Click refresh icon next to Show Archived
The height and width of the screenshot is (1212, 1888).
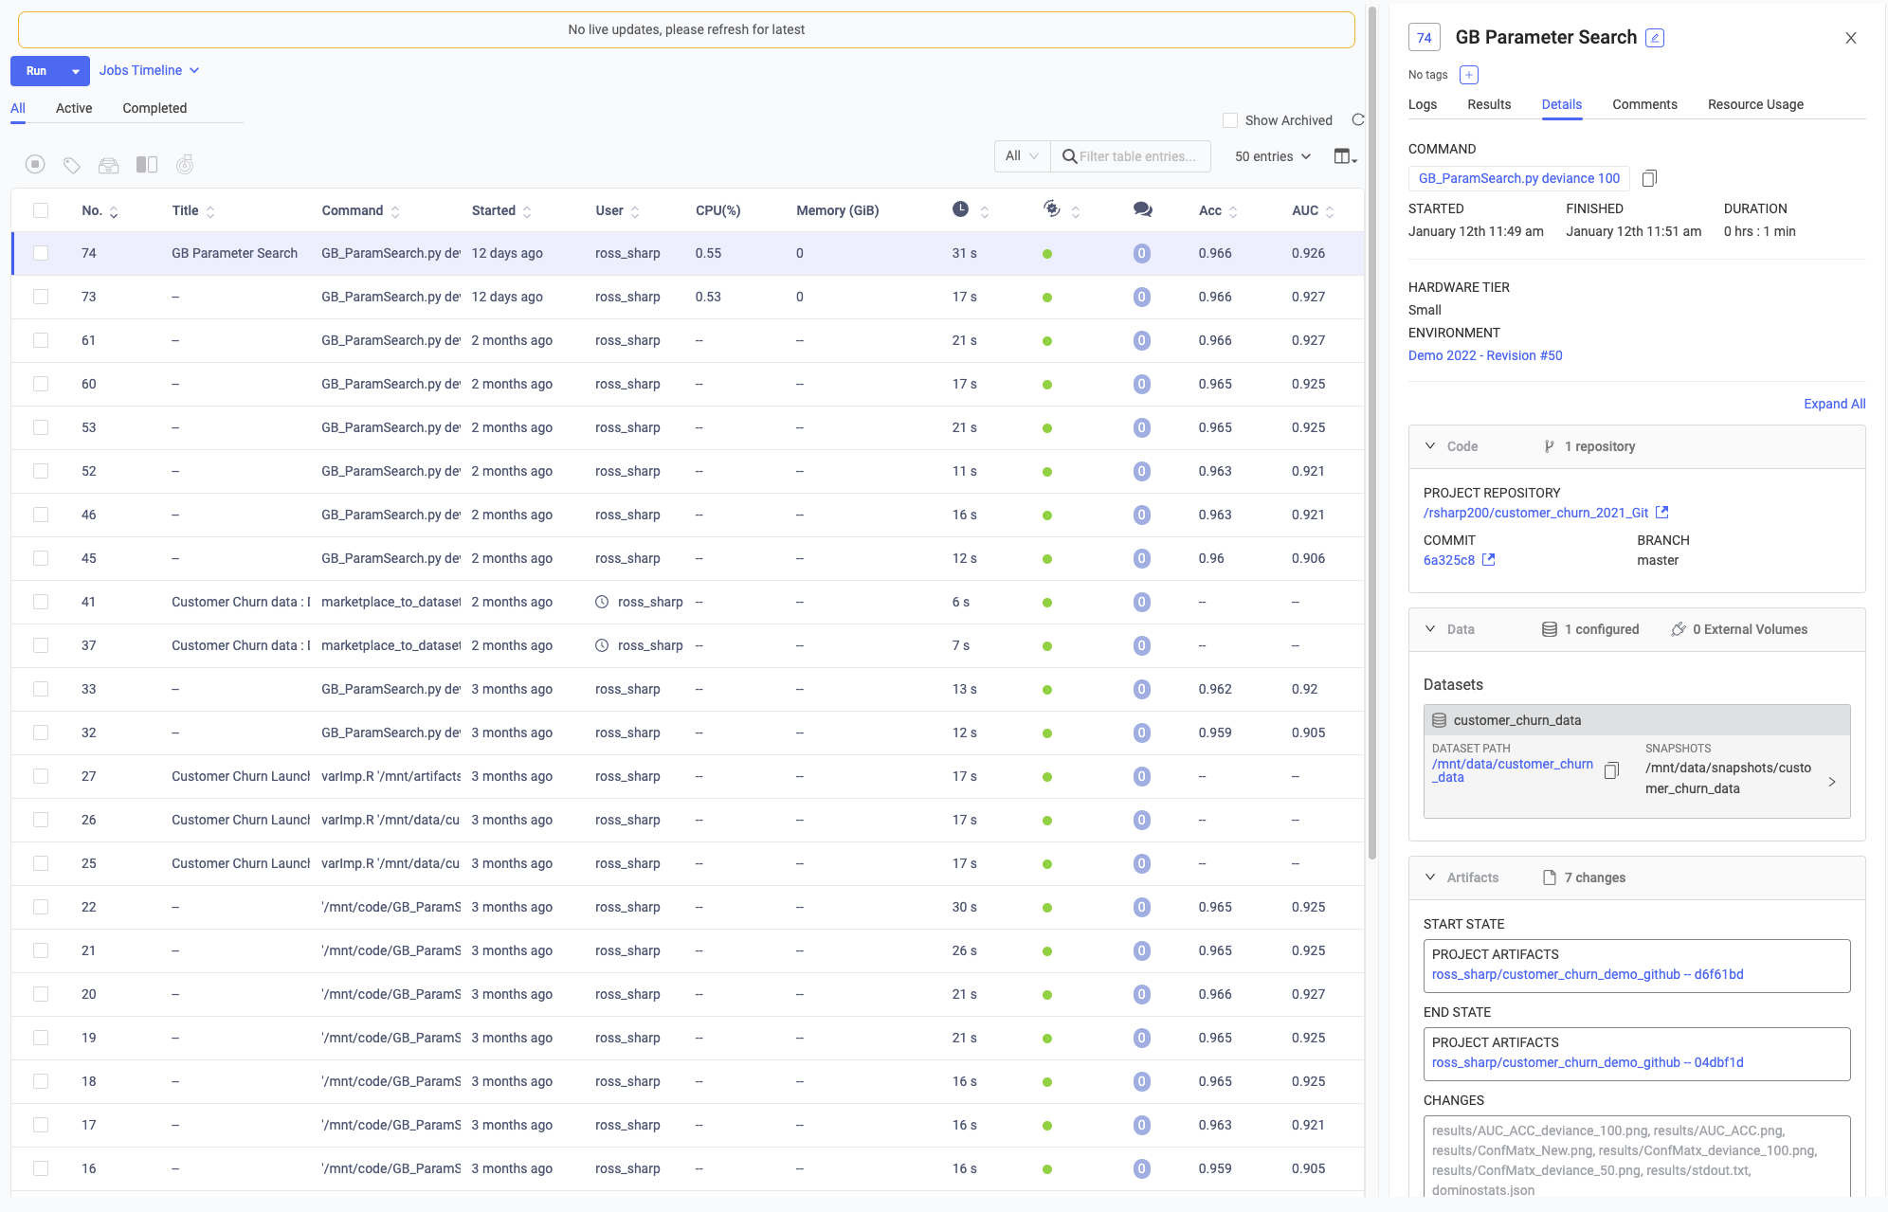click(x=1358, y=120)
